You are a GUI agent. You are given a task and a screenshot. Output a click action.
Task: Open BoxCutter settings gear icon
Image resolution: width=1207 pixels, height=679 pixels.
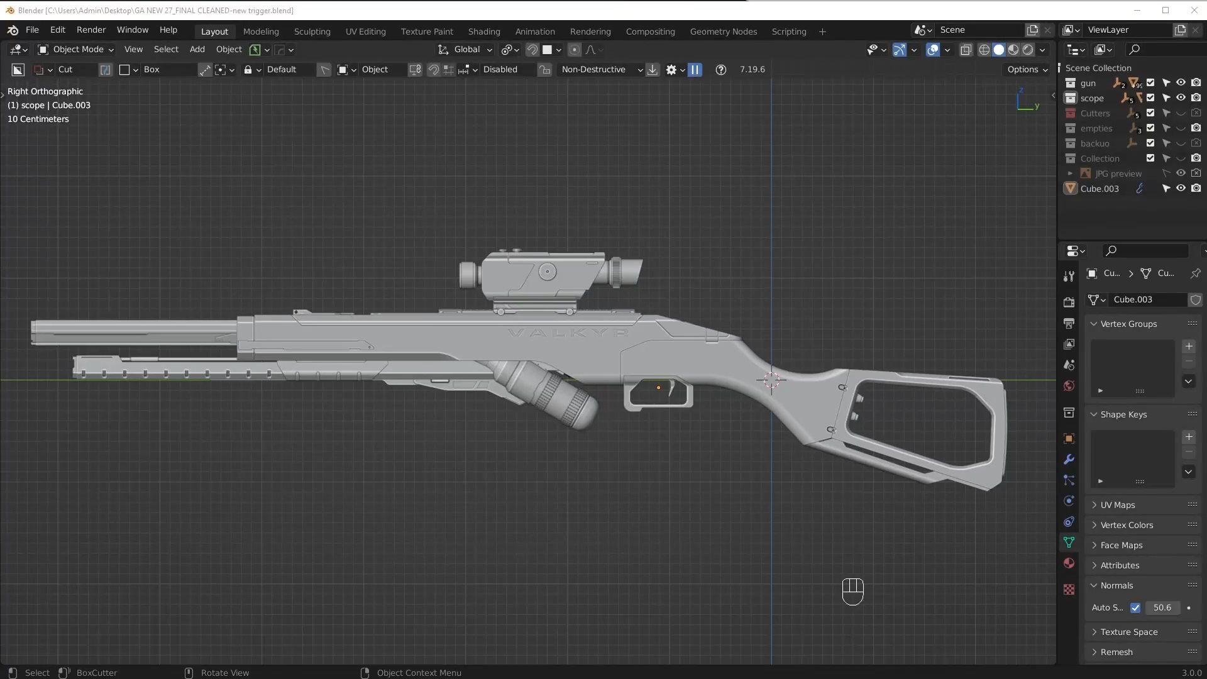671,70
